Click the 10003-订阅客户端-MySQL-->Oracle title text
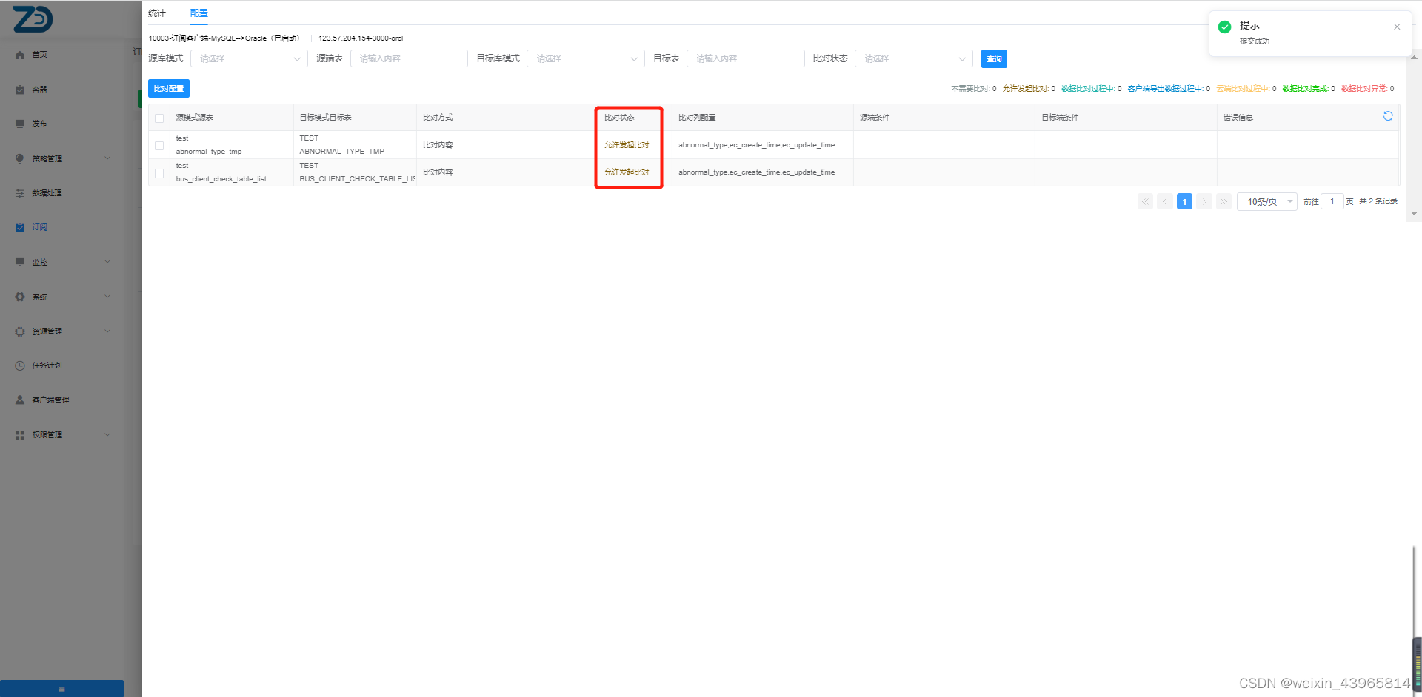This screenshot has height=697, width=1422. pyautogui.click(x=224, y=38)
